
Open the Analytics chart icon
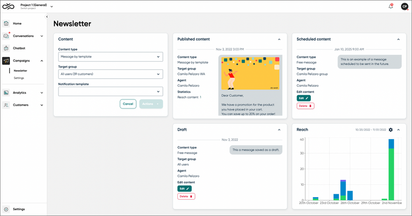pyautogui.click(x=6, y=93)
